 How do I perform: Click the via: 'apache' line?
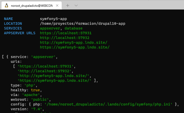(26, 95)
